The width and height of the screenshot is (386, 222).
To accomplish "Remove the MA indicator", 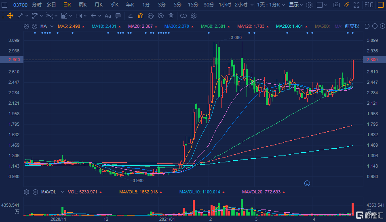I will [35, 26].
